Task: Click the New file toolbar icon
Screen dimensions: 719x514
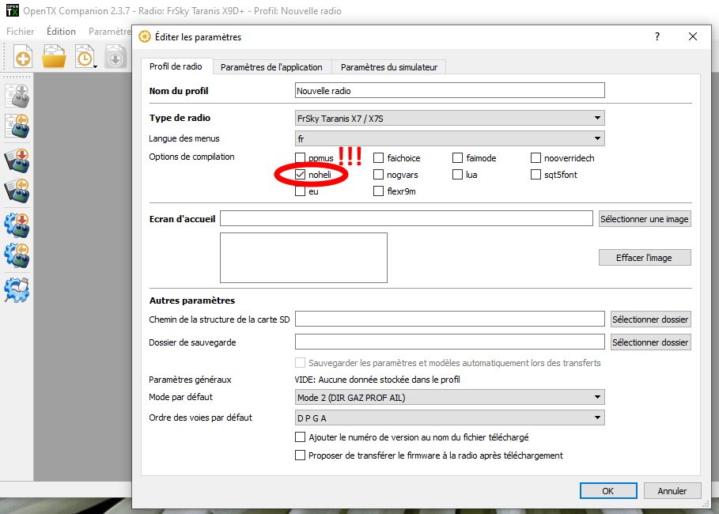Action: click(24, 58)
